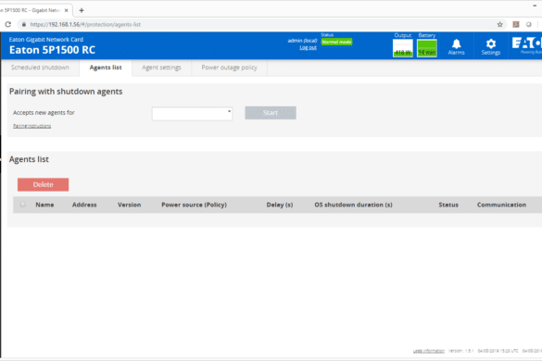Go to the Power outage policy tab

229,68
